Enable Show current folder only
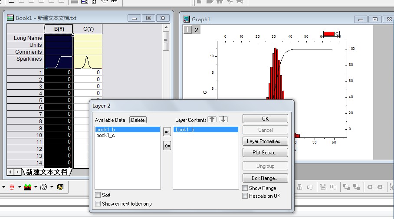Viewport: 394px width, 219px height. [x=98, y=204]
